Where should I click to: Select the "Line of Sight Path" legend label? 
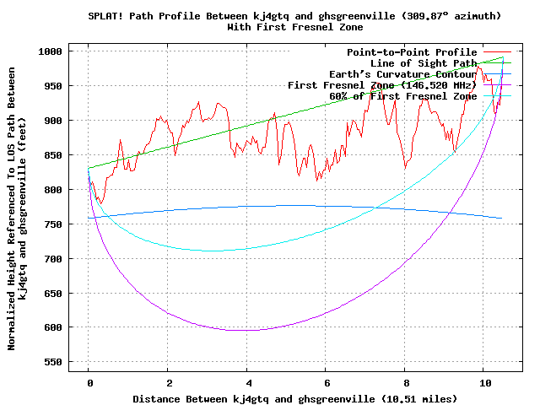(424, 63)
